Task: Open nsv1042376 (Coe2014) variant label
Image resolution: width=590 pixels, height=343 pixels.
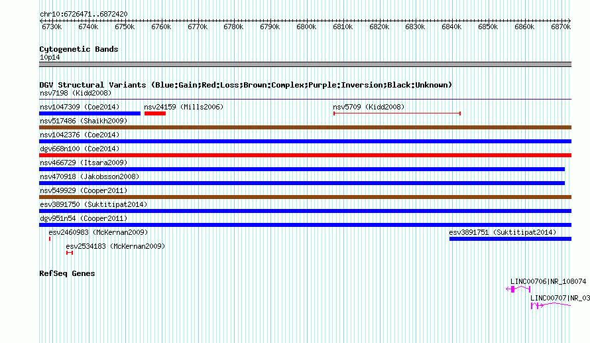Action: pos(80,135)
